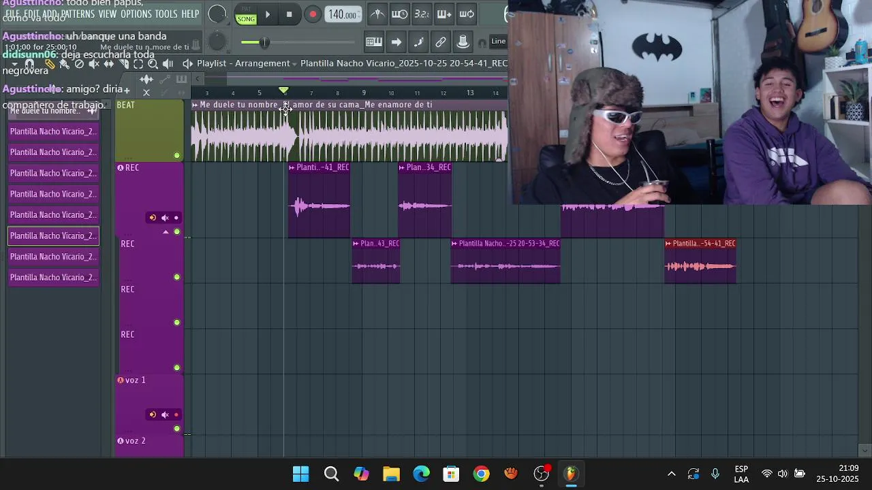
Task: Open the ADD menu
Action: (x=50, y=14)
